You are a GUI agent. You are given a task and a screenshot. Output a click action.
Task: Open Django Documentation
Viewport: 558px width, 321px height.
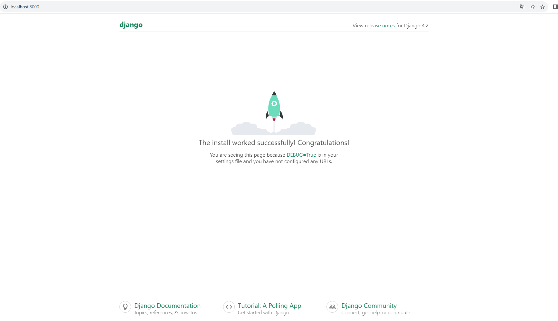pyautogui.click(x=167, y=306)
